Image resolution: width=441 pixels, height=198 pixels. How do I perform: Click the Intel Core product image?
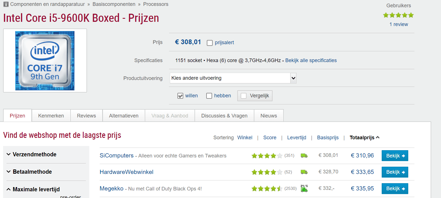click(45, 61)
